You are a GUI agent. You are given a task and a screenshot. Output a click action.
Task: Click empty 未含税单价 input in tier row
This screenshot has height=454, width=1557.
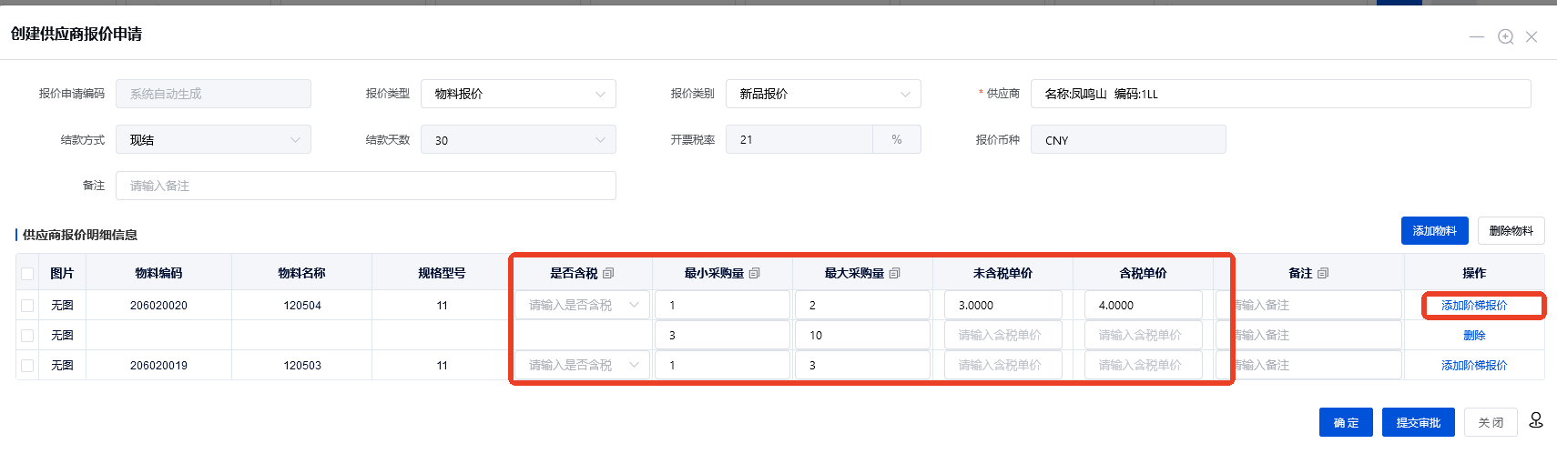1003,335
